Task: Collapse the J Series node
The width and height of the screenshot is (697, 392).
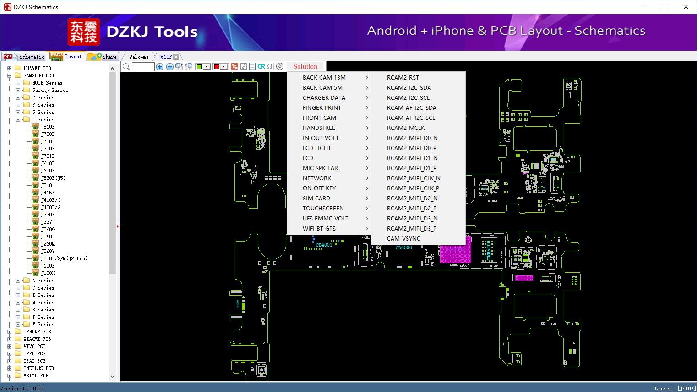Action: (x=18, y=119)
